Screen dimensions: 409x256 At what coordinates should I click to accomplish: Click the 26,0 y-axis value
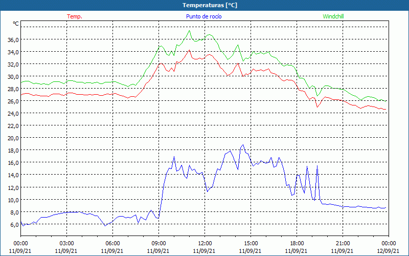point(13,101)
